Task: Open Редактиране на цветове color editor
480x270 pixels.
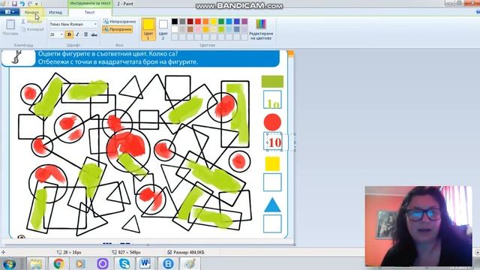Action: [261, 29]
